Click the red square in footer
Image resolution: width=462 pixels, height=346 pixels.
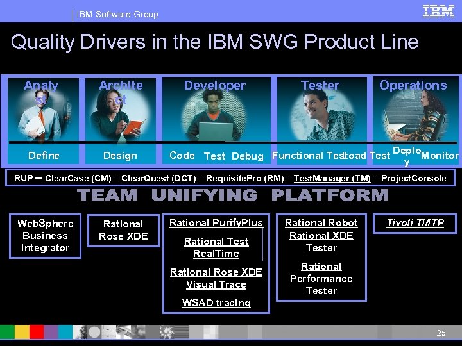click(x=37, y=332)
